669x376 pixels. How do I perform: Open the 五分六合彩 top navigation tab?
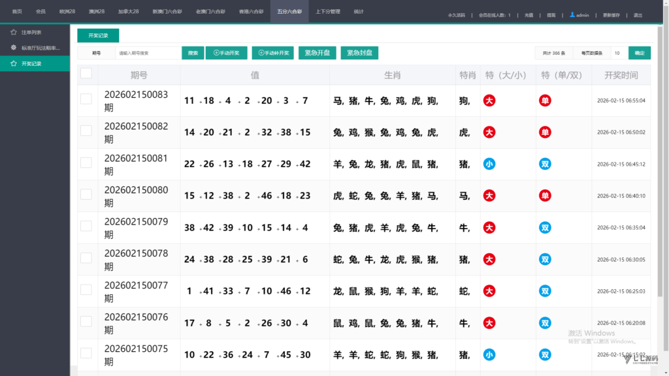(289, 12)
